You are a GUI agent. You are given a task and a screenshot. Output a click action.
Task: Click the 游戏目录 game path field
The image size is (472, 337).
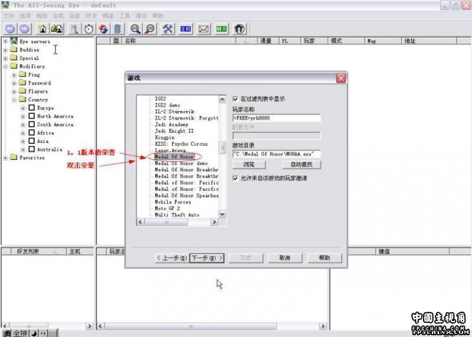click(277, 154)
